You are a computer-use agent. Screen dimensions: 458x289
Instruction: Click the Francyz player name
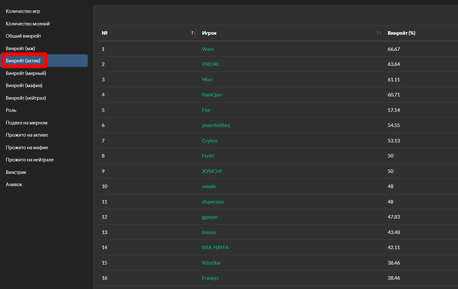pos(210,278)
